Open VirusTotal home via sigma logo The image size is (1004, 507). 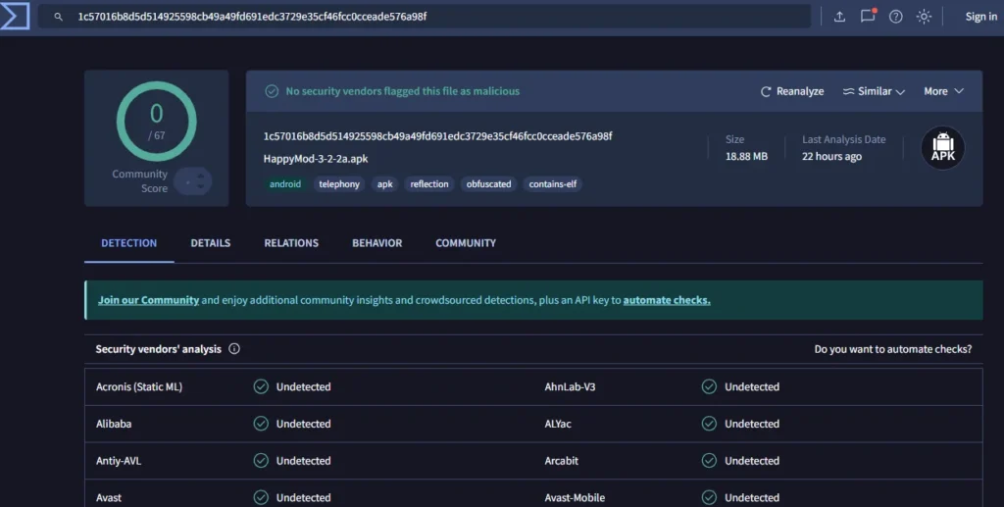click(15, 16)
